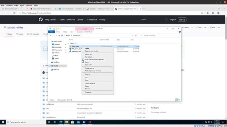The width and height of the screenshot is (227, 127).
Task: Choose Copy in the context menu
Action: point(87,80)
